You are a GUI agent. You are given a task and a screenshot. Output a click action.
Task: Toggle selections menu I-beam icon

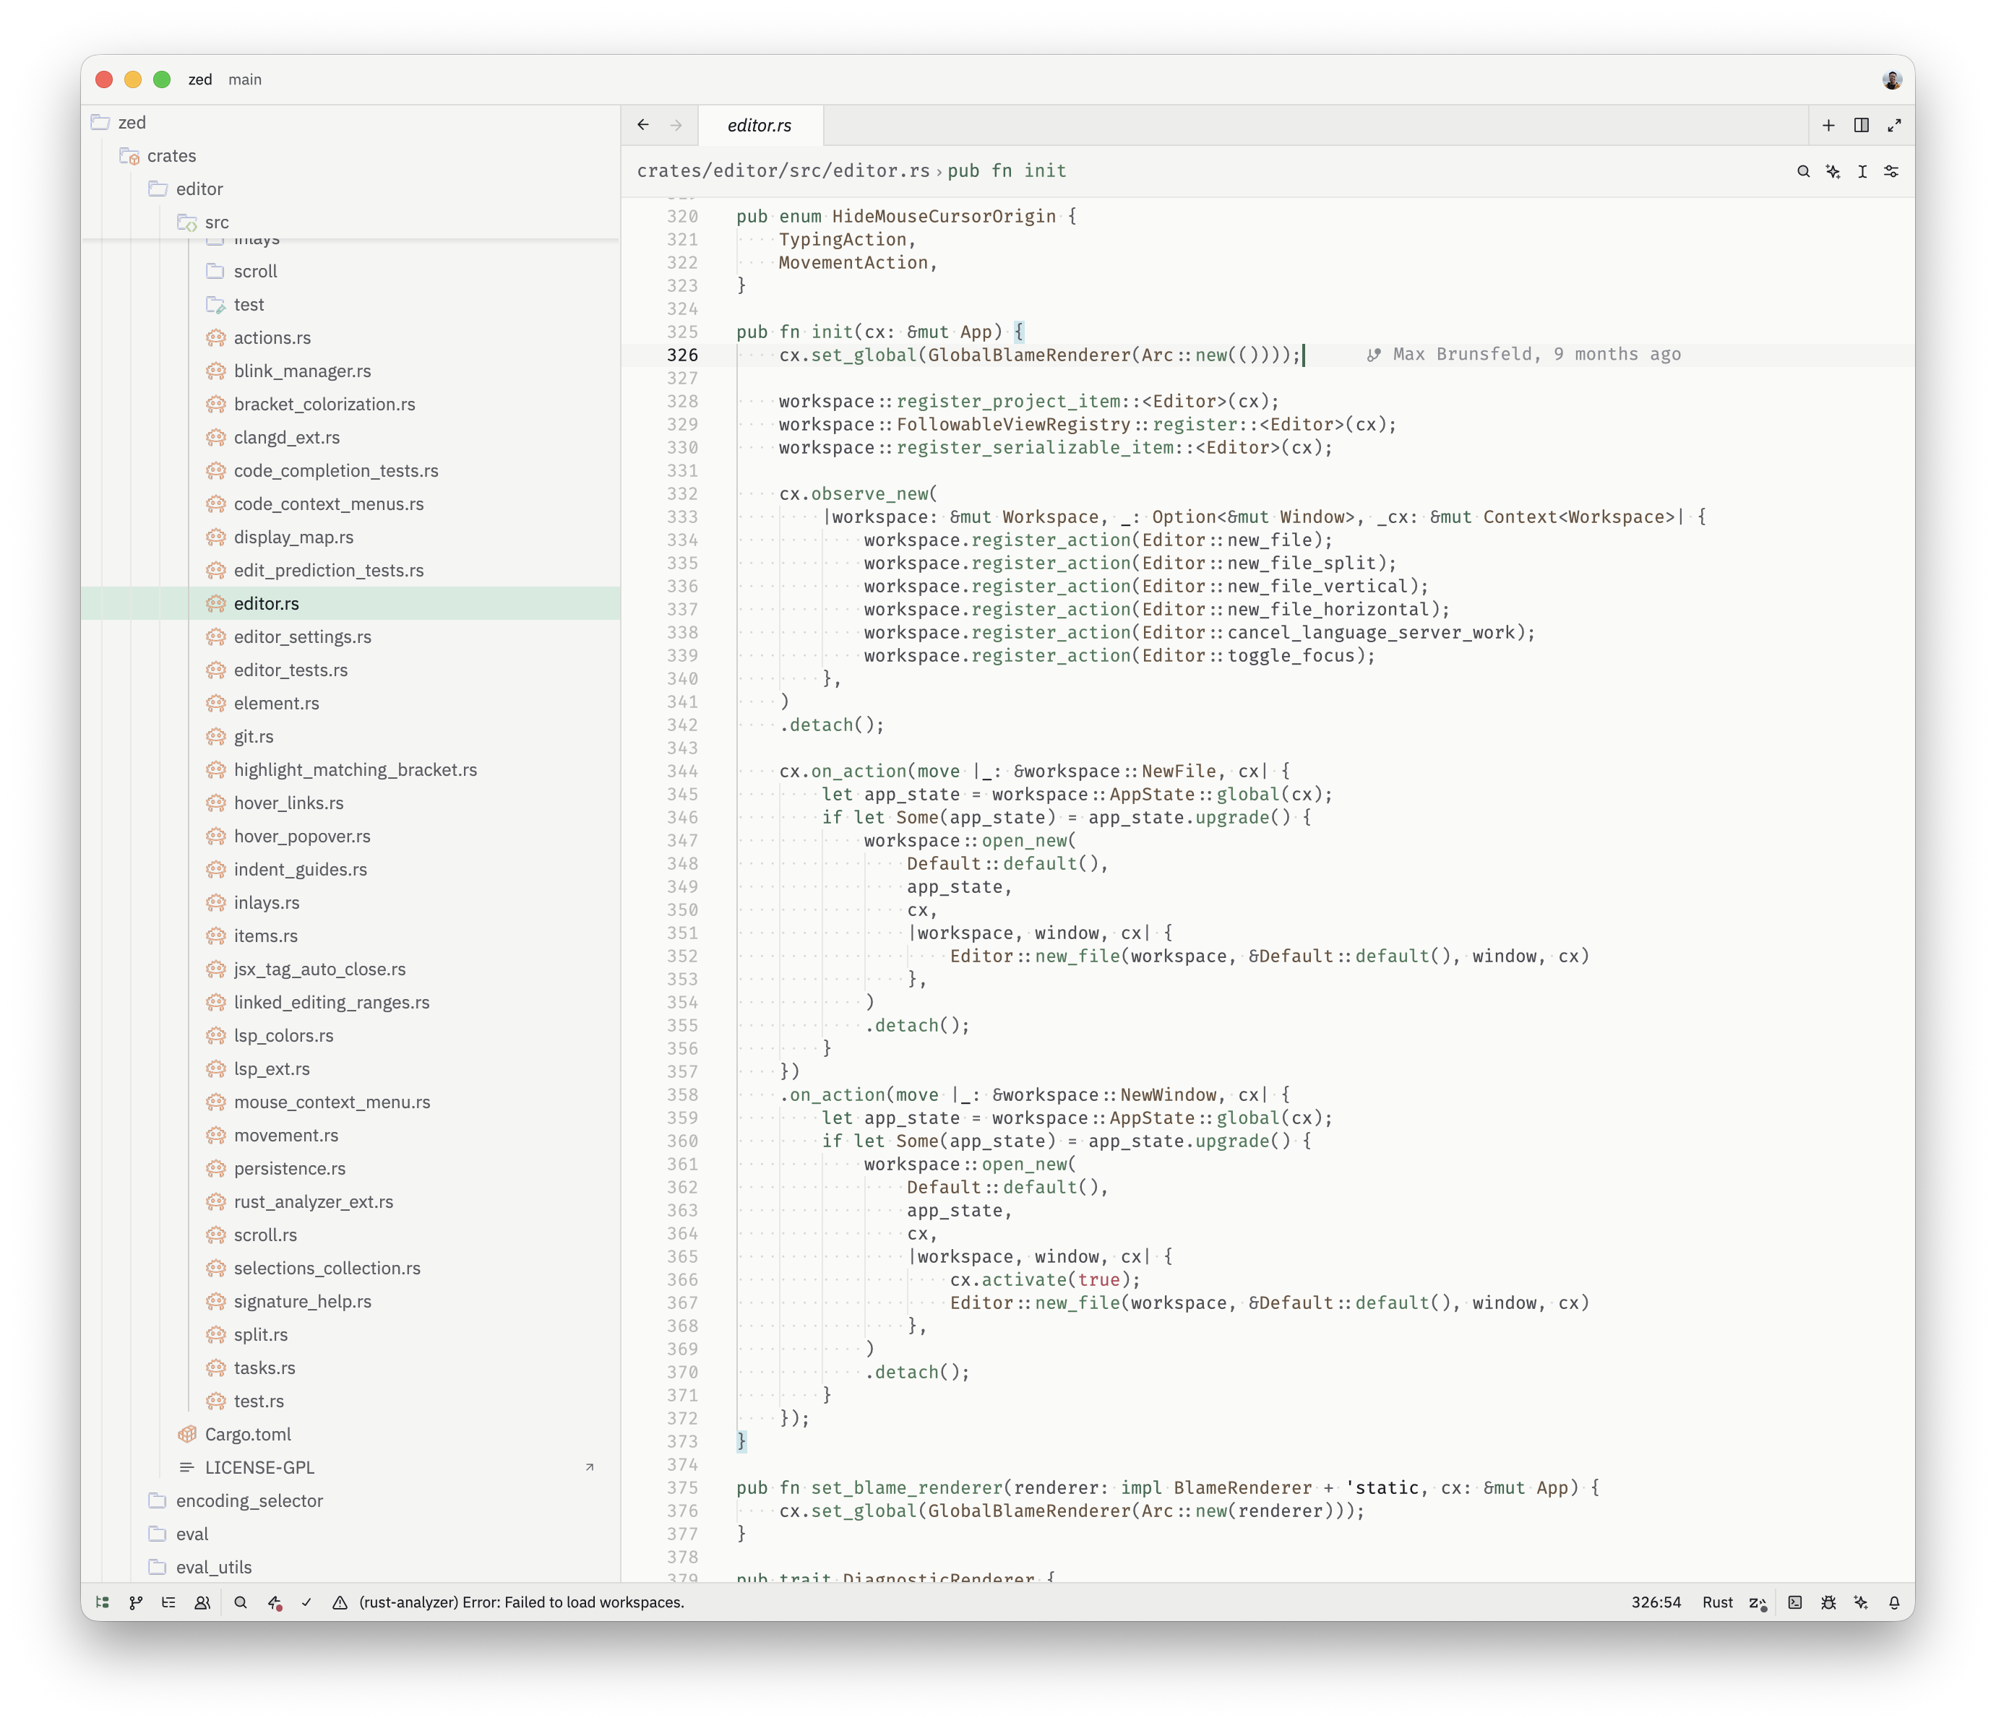(1862, 172)
